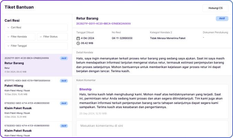
Task: Click the No Resi value GK-11-3299XXXX
Action: click(122, 38)
